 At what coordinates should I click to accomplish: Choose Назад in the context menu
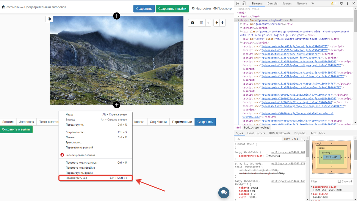click(x=95, y=114)
